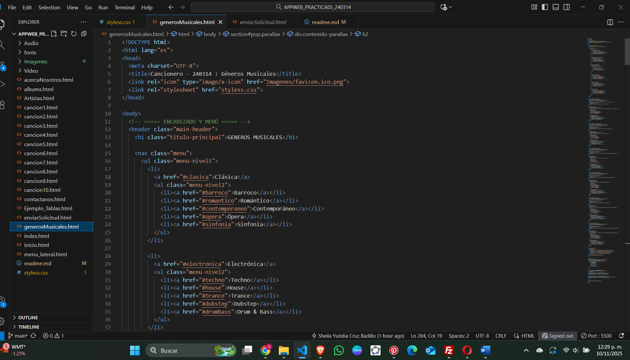Open the Terminal menu
The image size is (630, 360).
pos(124,7)
